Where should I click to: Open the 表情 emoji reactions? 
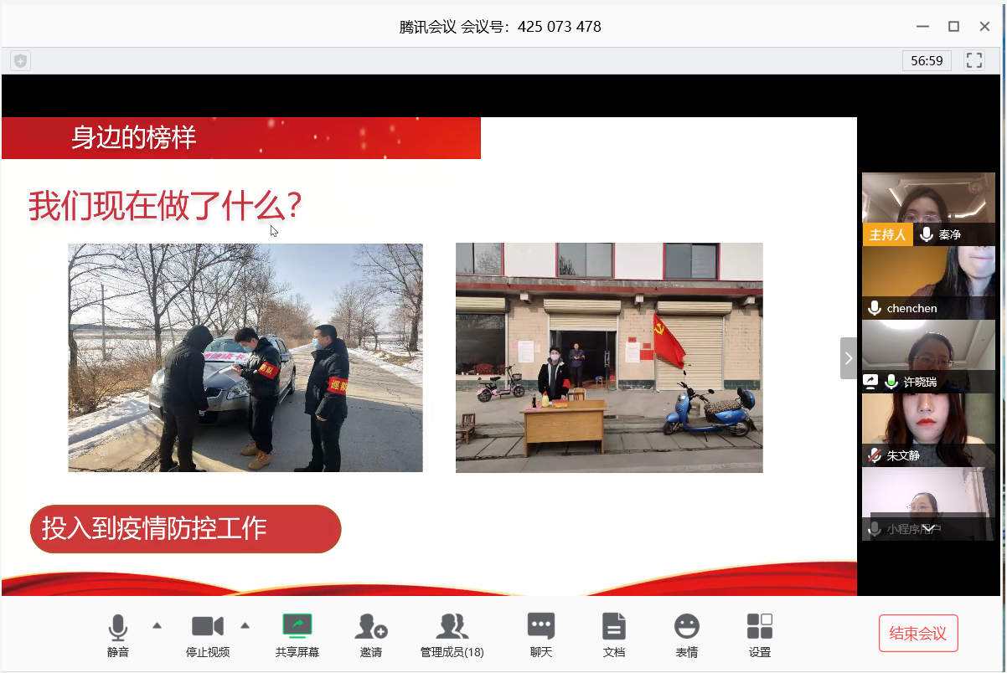point(687,627)
